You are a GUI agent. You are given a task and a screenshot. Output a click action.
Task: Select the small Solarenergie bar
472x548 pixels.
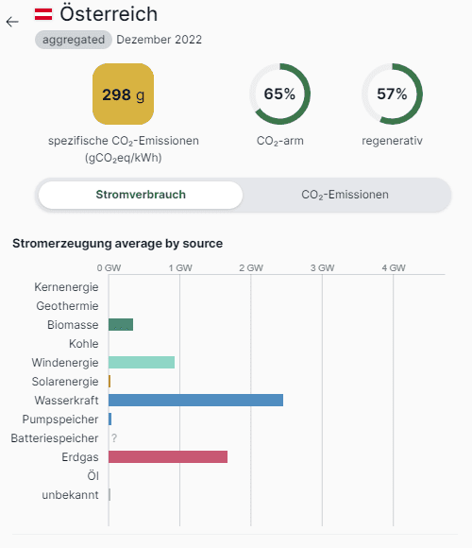pyautogui.click(x=110, y=382)
